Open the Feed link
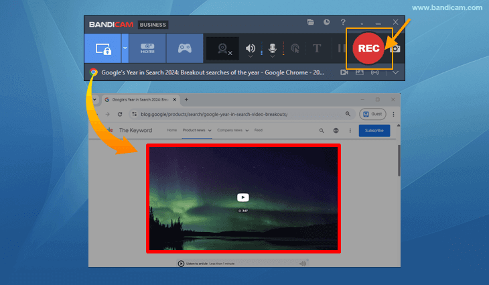 pos(258,130)
